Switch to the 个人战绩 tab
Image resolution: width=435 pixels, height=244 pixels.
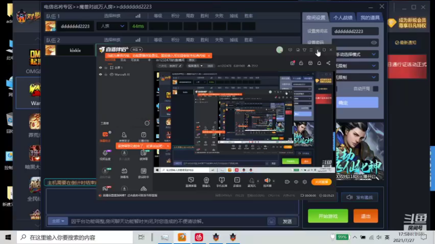343,18
